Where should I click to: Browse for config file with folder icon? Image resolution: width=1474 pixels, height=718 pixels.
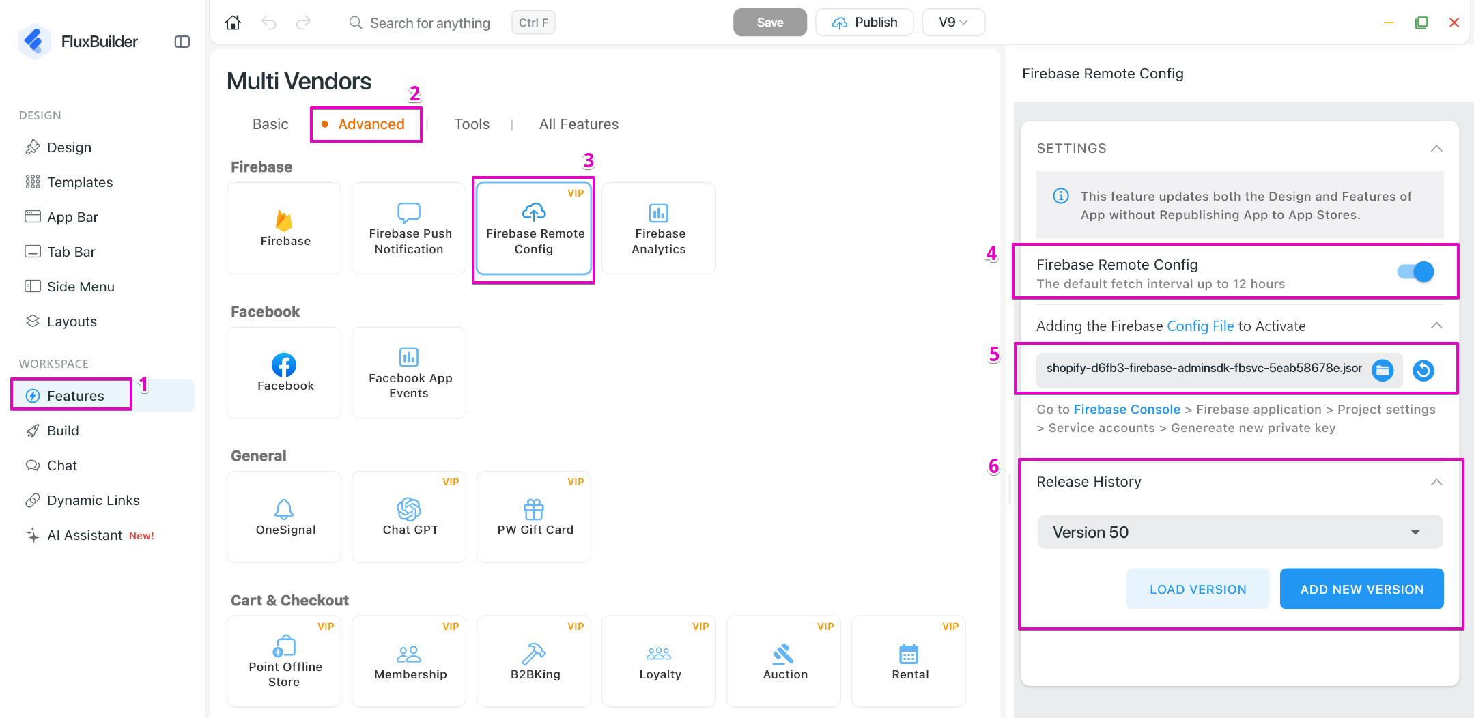pos(1383,370)
